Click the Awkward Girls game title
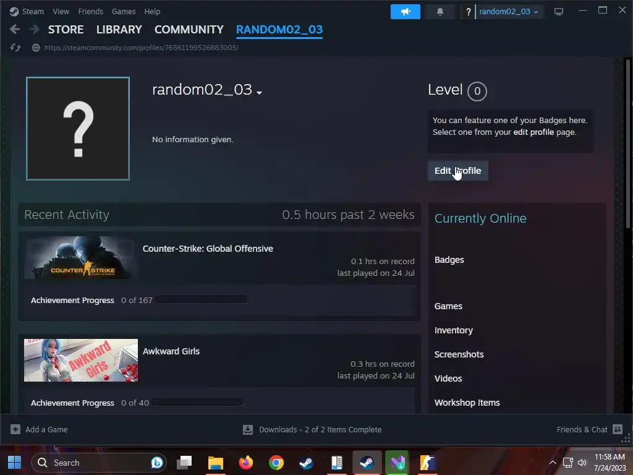Viewport: 633px width, 475px height. (171, 351)
